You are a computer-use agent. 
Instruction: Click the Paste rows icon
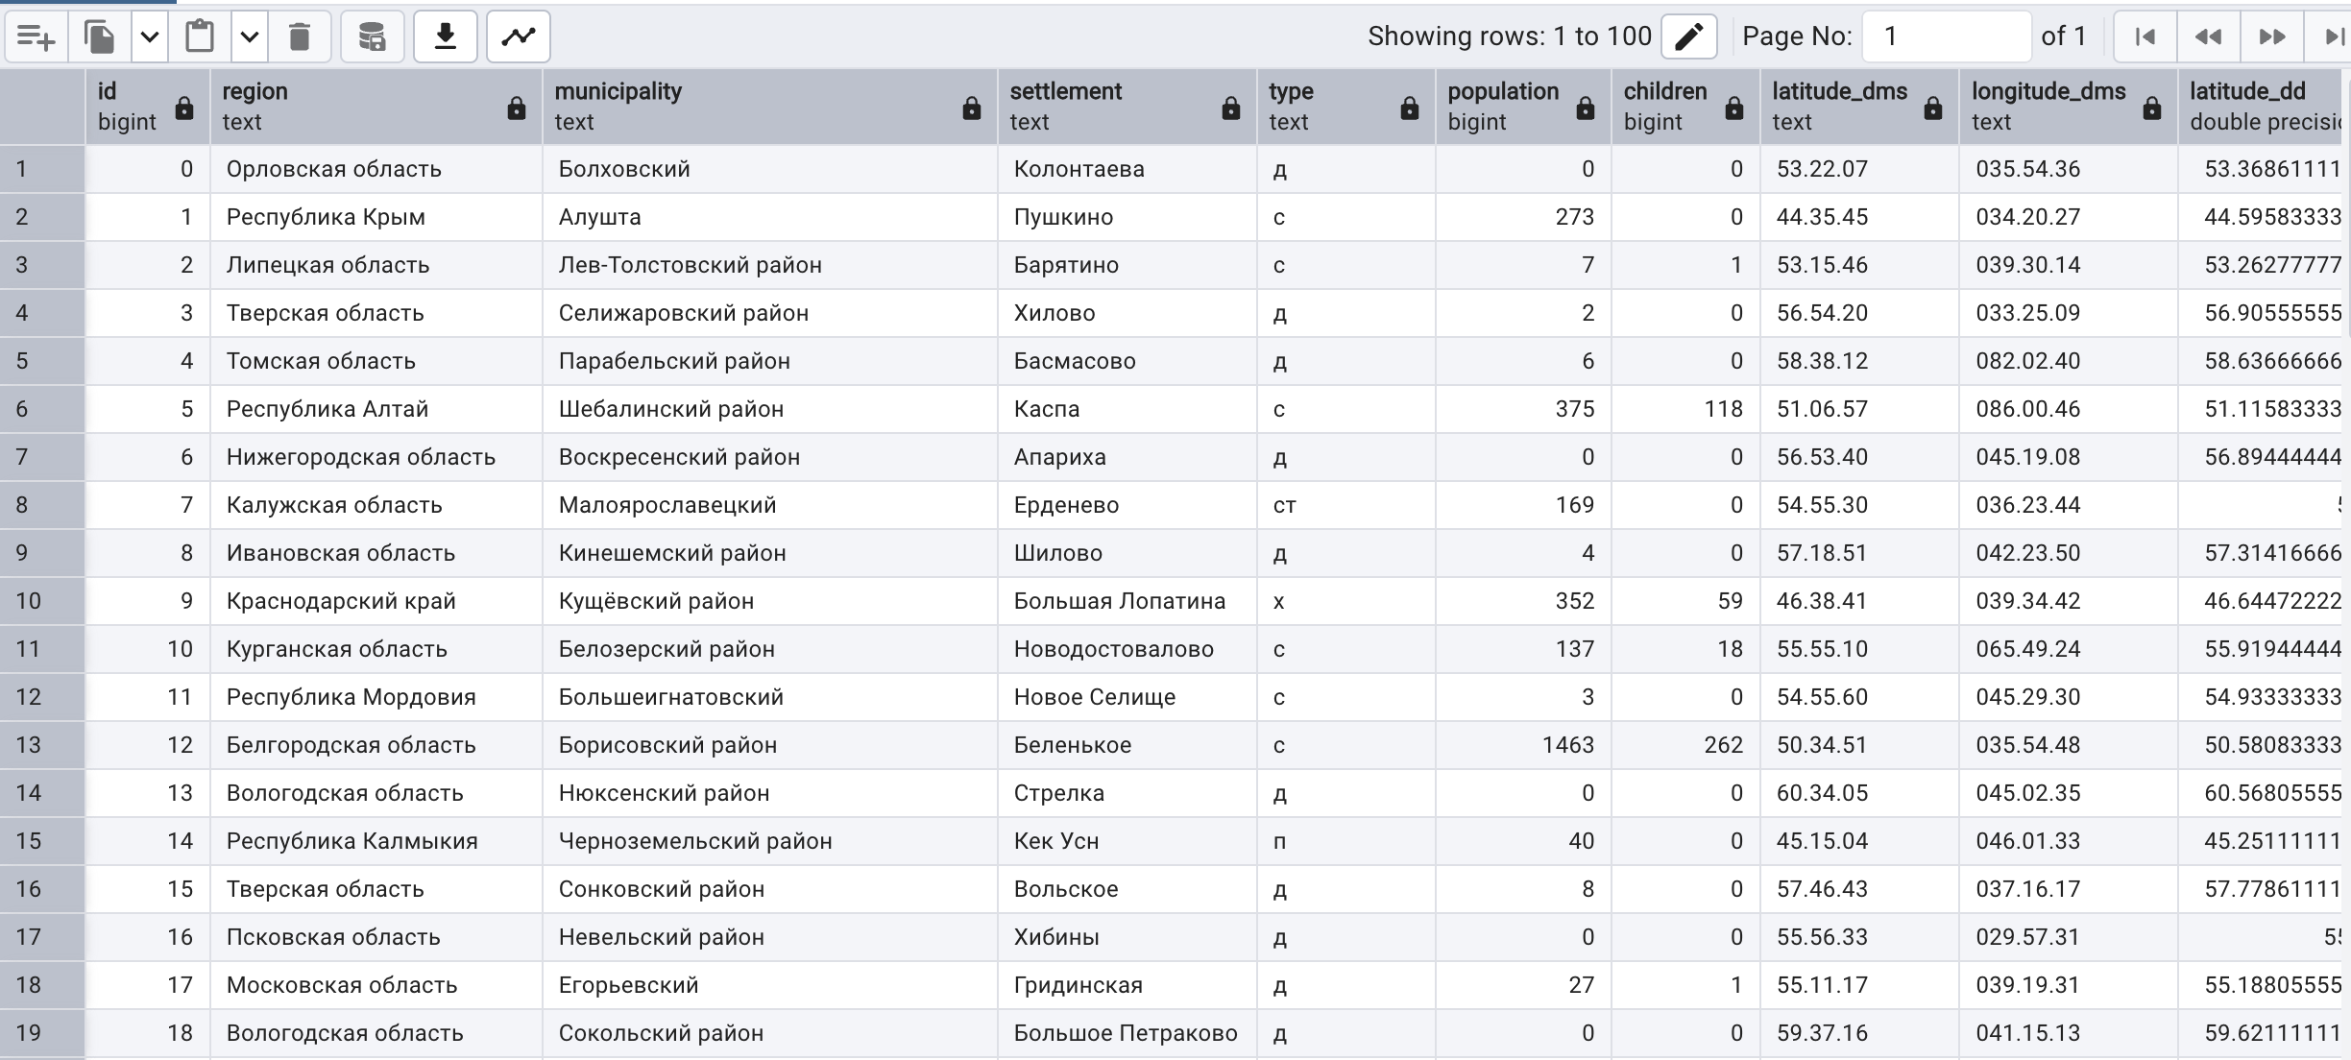[200, 37]
